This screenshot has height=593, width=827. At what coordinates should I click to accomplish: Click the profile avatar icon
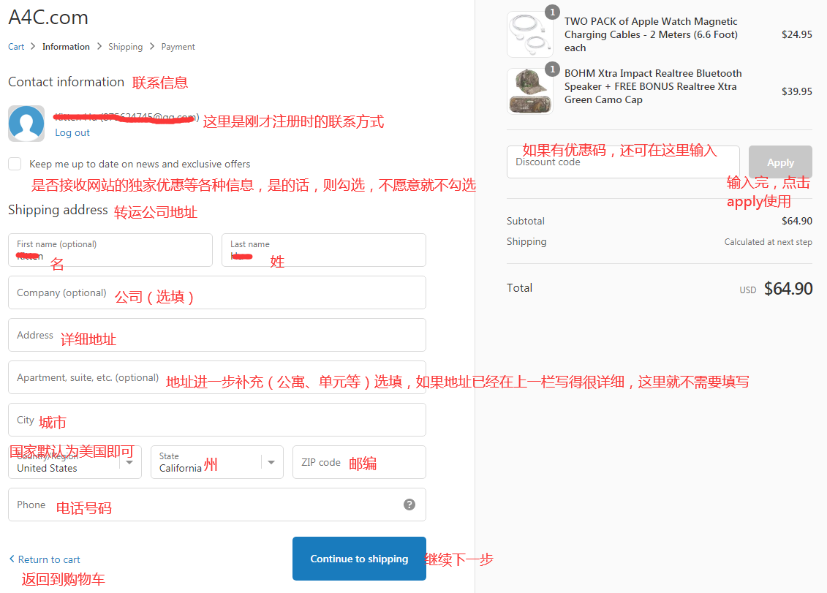click(26, 123)
